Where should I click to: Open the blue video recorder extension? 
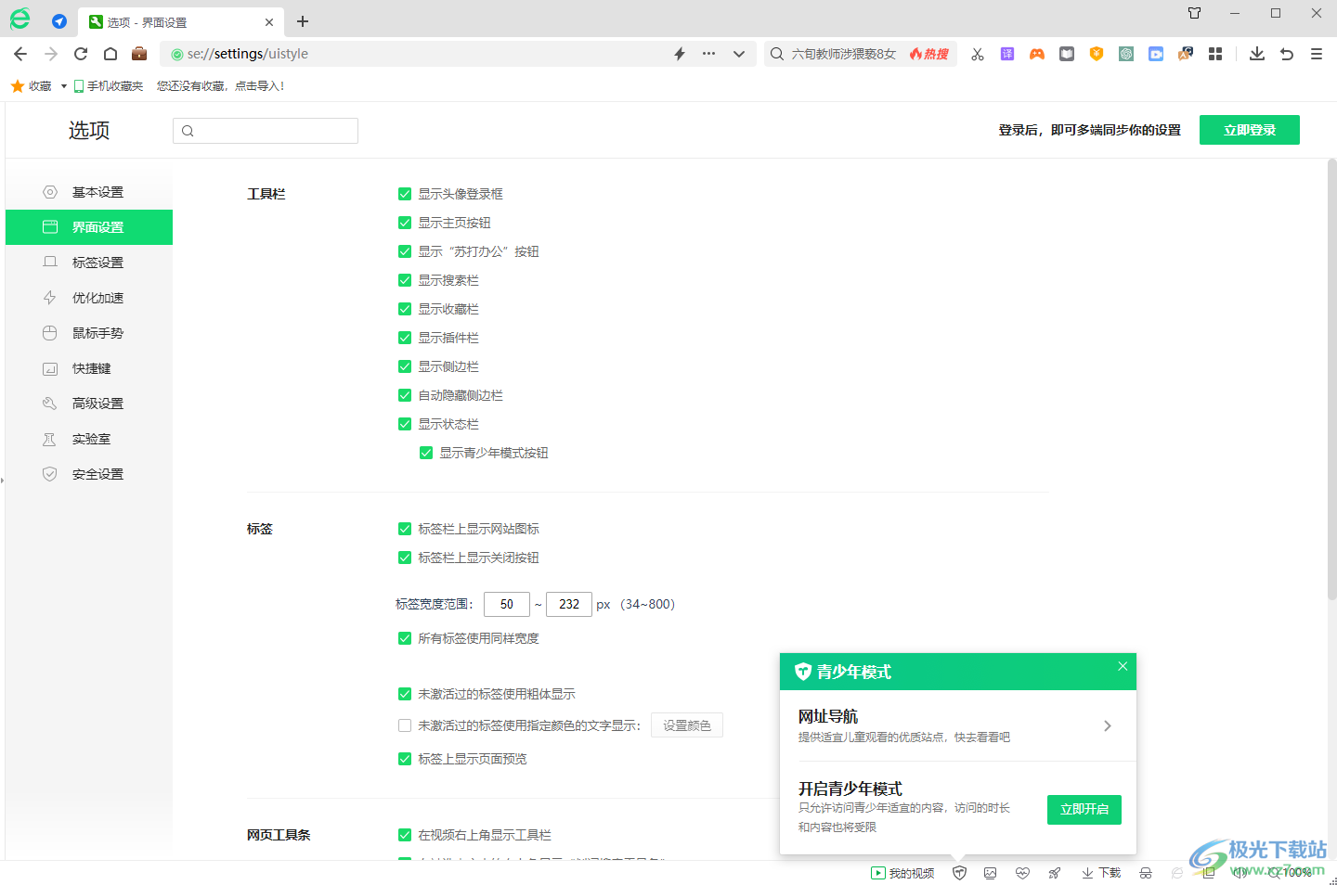tap(1156, 54)
